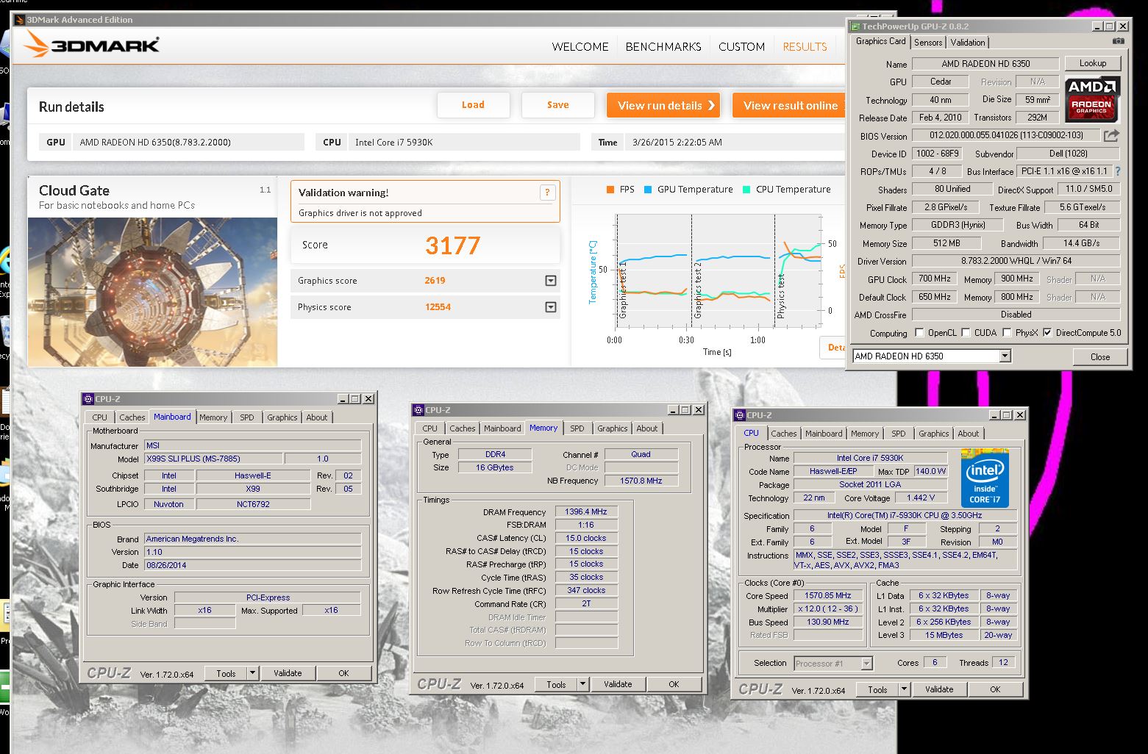This screenshot has height=754, width=1148.
Task: Open the AMD RADEON HD 6350 selector dropdown
Action: click(1005, 356)
